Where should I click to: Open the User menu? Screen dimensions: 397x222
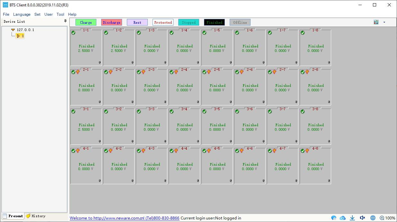pyautogui.click(x=49, y=14)
